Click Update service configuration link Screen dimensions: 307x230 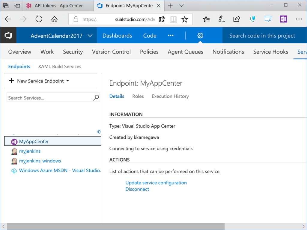tap(156, 183)
